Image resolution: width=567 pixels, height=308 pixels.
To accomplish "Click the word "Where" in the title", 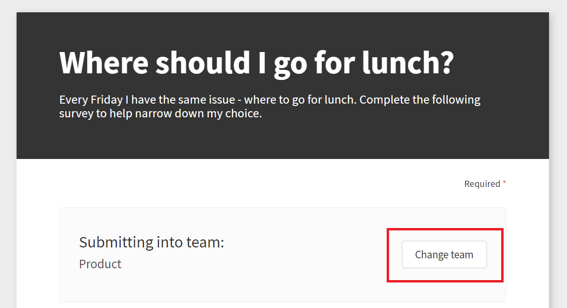I will pyautogui.click(x=104, y=63).
